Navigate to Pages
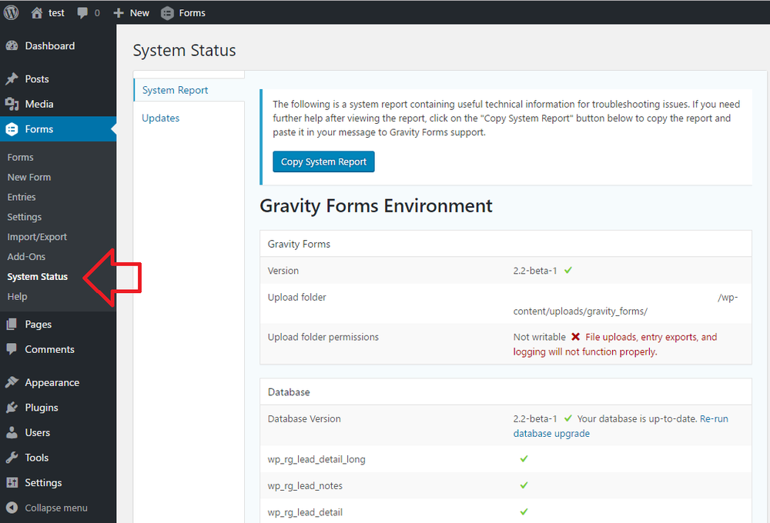 [38, 325]
